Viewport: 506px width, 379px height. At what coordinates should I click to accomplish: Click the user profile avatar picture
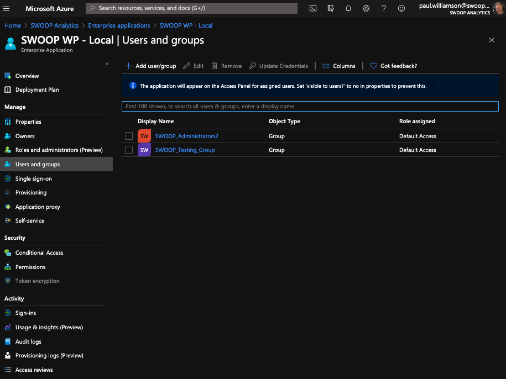(499, 8)
